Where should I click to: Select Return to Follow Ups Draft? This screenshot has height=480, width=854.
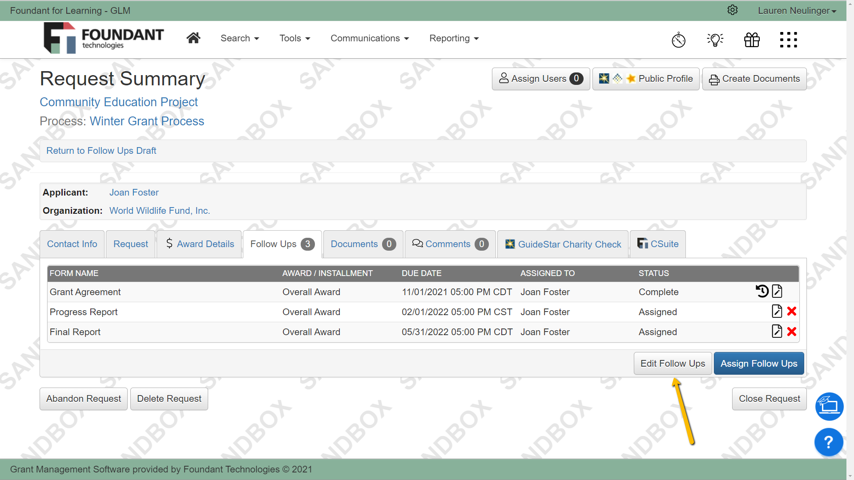pos(101,151)
